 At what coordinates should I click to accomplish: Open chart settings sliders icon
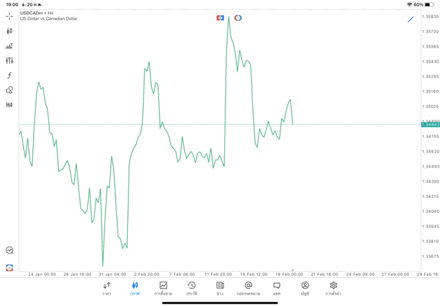coord(10,60)
